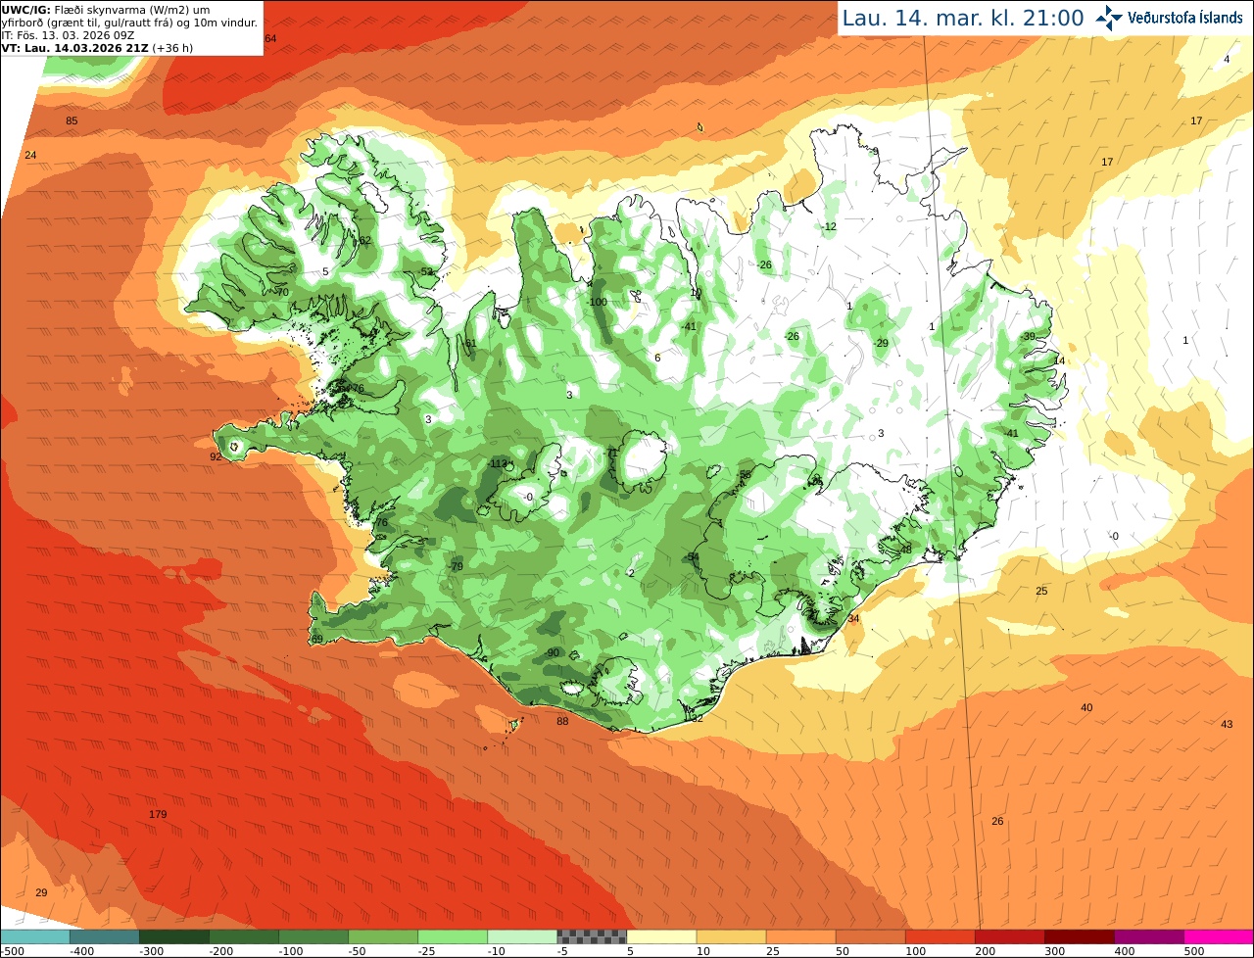Screen dimensions: 1254x958
Task: Click the 40 value over the ocean
Action: click(x=1086, y=707)
